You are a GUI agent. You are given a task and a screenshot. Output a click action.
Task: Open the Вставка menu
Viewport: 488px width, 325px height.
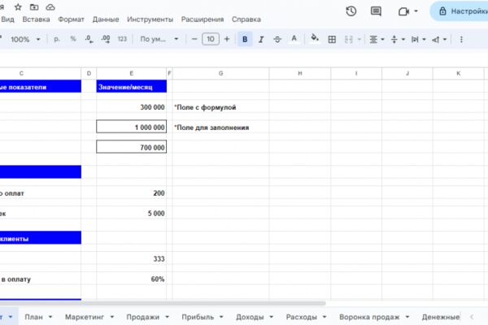pos(36,19)
